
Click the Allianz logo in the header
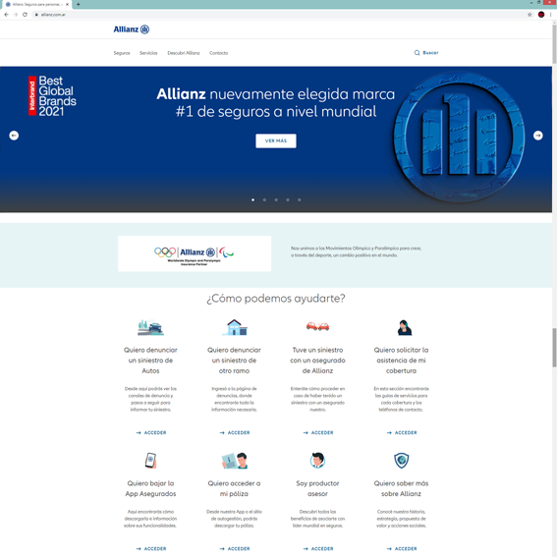pos(132,29)
